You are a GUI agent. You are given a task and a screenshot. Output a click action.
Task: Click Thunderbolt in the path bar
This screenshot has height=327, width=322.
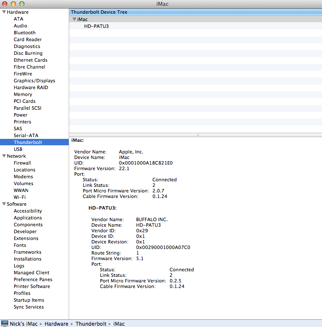coord(91,324)
